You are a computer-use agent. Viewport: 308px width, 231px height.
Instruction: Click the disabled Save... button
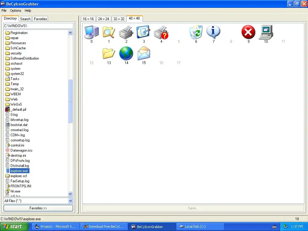click(193, 208)
